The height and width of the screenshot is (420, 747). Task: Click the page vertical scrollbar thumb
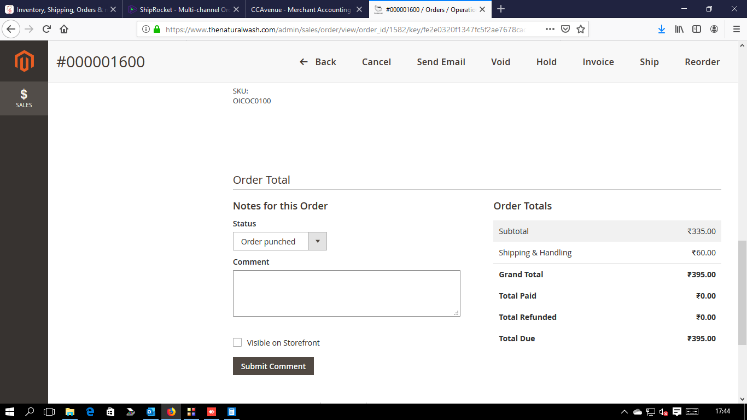point(742,293)
